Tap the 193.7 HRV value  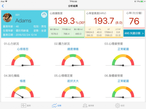(104, 21)
